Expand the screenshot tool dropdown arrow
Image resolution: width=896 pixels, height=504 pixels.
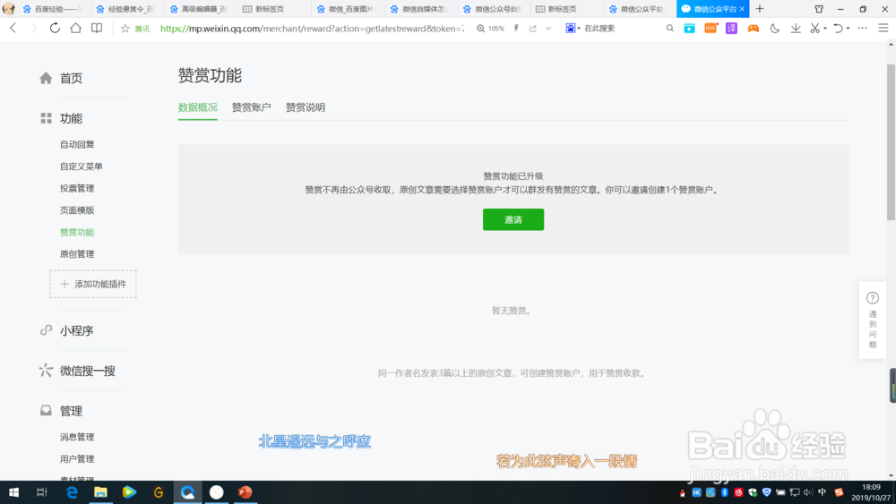pyautogui.click(x=825, y=29)
